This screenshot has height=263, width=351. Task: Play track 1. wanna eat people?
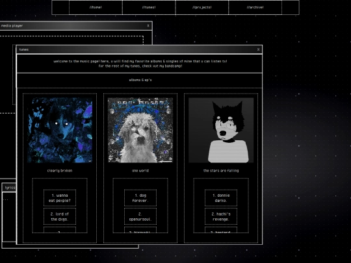(x=60, y=198)
